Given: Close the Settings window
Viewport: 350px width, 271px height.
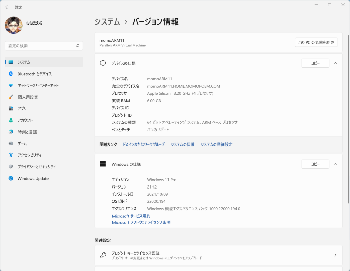Looking at the screenshot, I should [343, 5].
